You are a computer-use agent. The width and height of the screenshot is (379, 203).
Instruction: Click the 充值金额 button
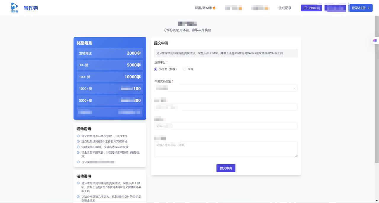311,8
